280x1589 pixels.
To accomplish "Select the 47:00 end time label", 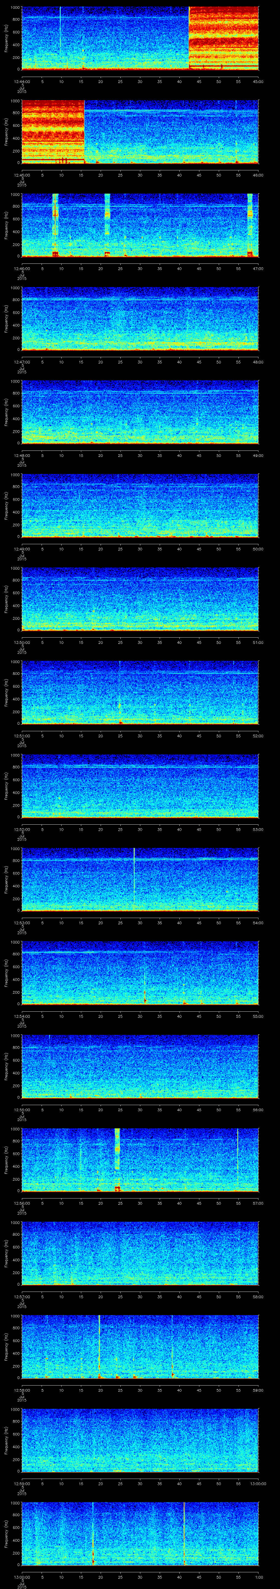I will click(x=258, y=268).
